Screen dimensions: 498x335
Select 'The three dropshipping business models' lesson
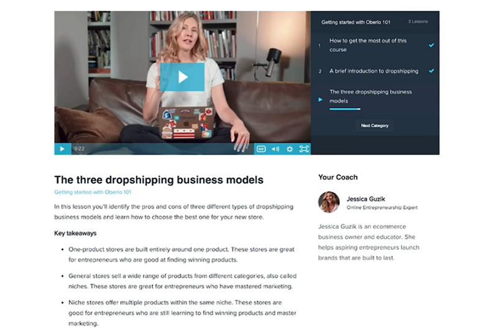coord(371,96)
